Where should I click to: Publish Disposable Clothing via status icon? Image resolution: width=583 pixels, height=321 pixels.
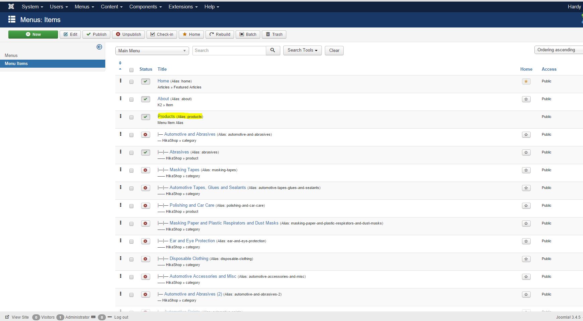145,259
